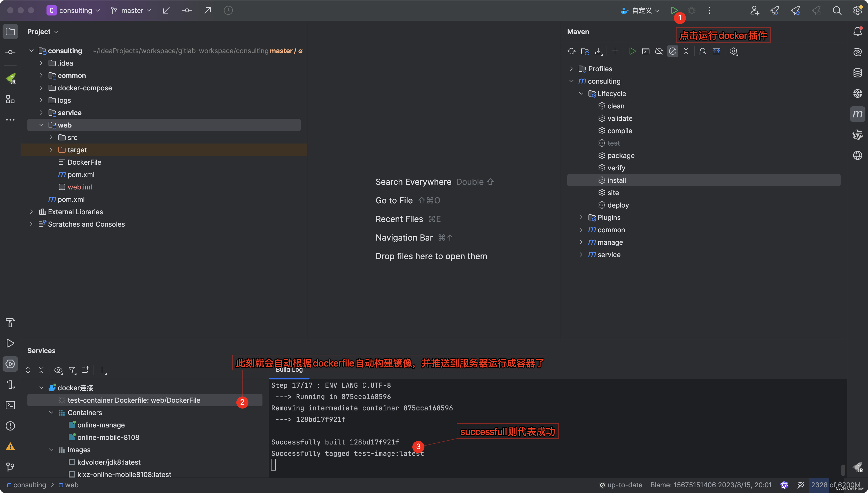Run the green Execute Maven Goal icon
The width and height of the screenshot is (868, 493).
pyautogui.click(x=632, y=51)
